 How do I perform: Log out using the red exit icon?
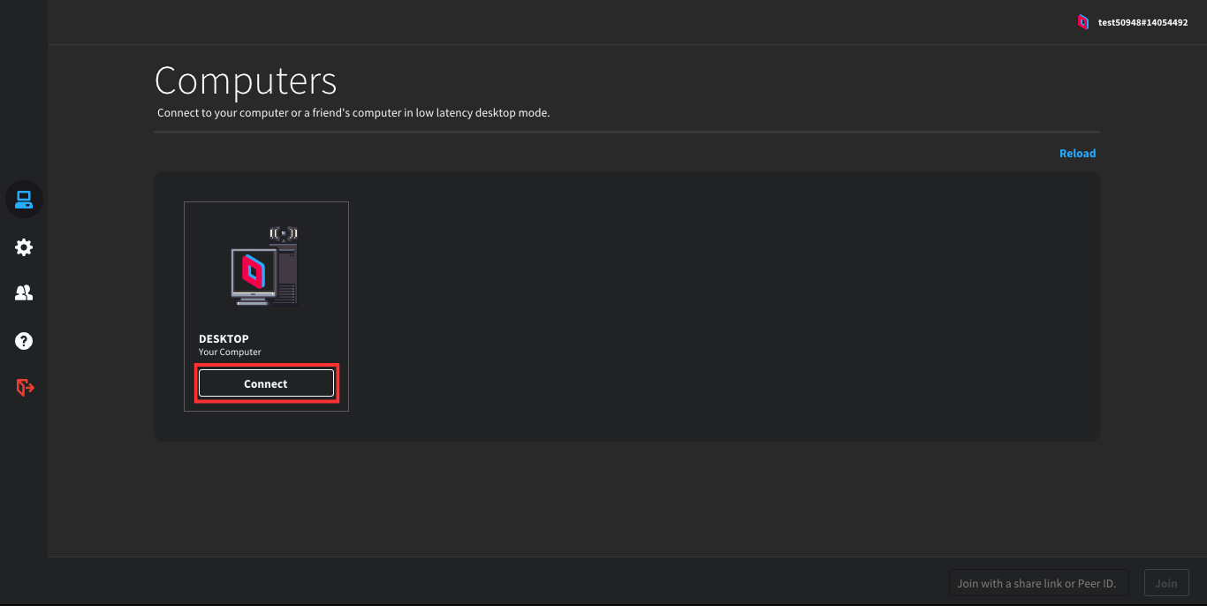(24, 387)
